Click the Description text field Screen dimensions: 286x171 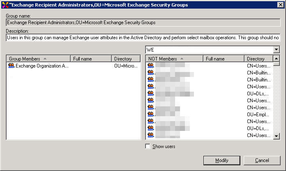coord(143,38)
